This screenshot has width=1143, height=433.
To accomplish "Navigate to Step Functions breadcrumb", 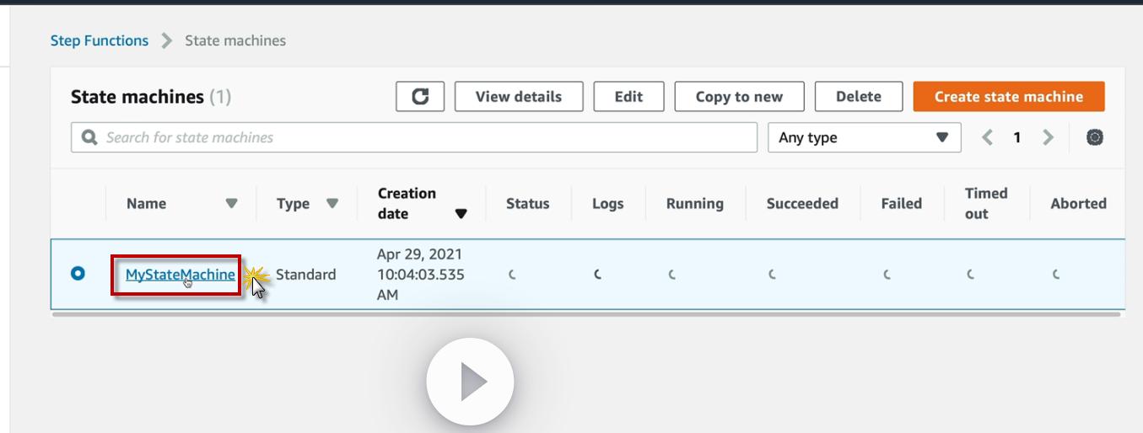I will click(x=100, y=40).
